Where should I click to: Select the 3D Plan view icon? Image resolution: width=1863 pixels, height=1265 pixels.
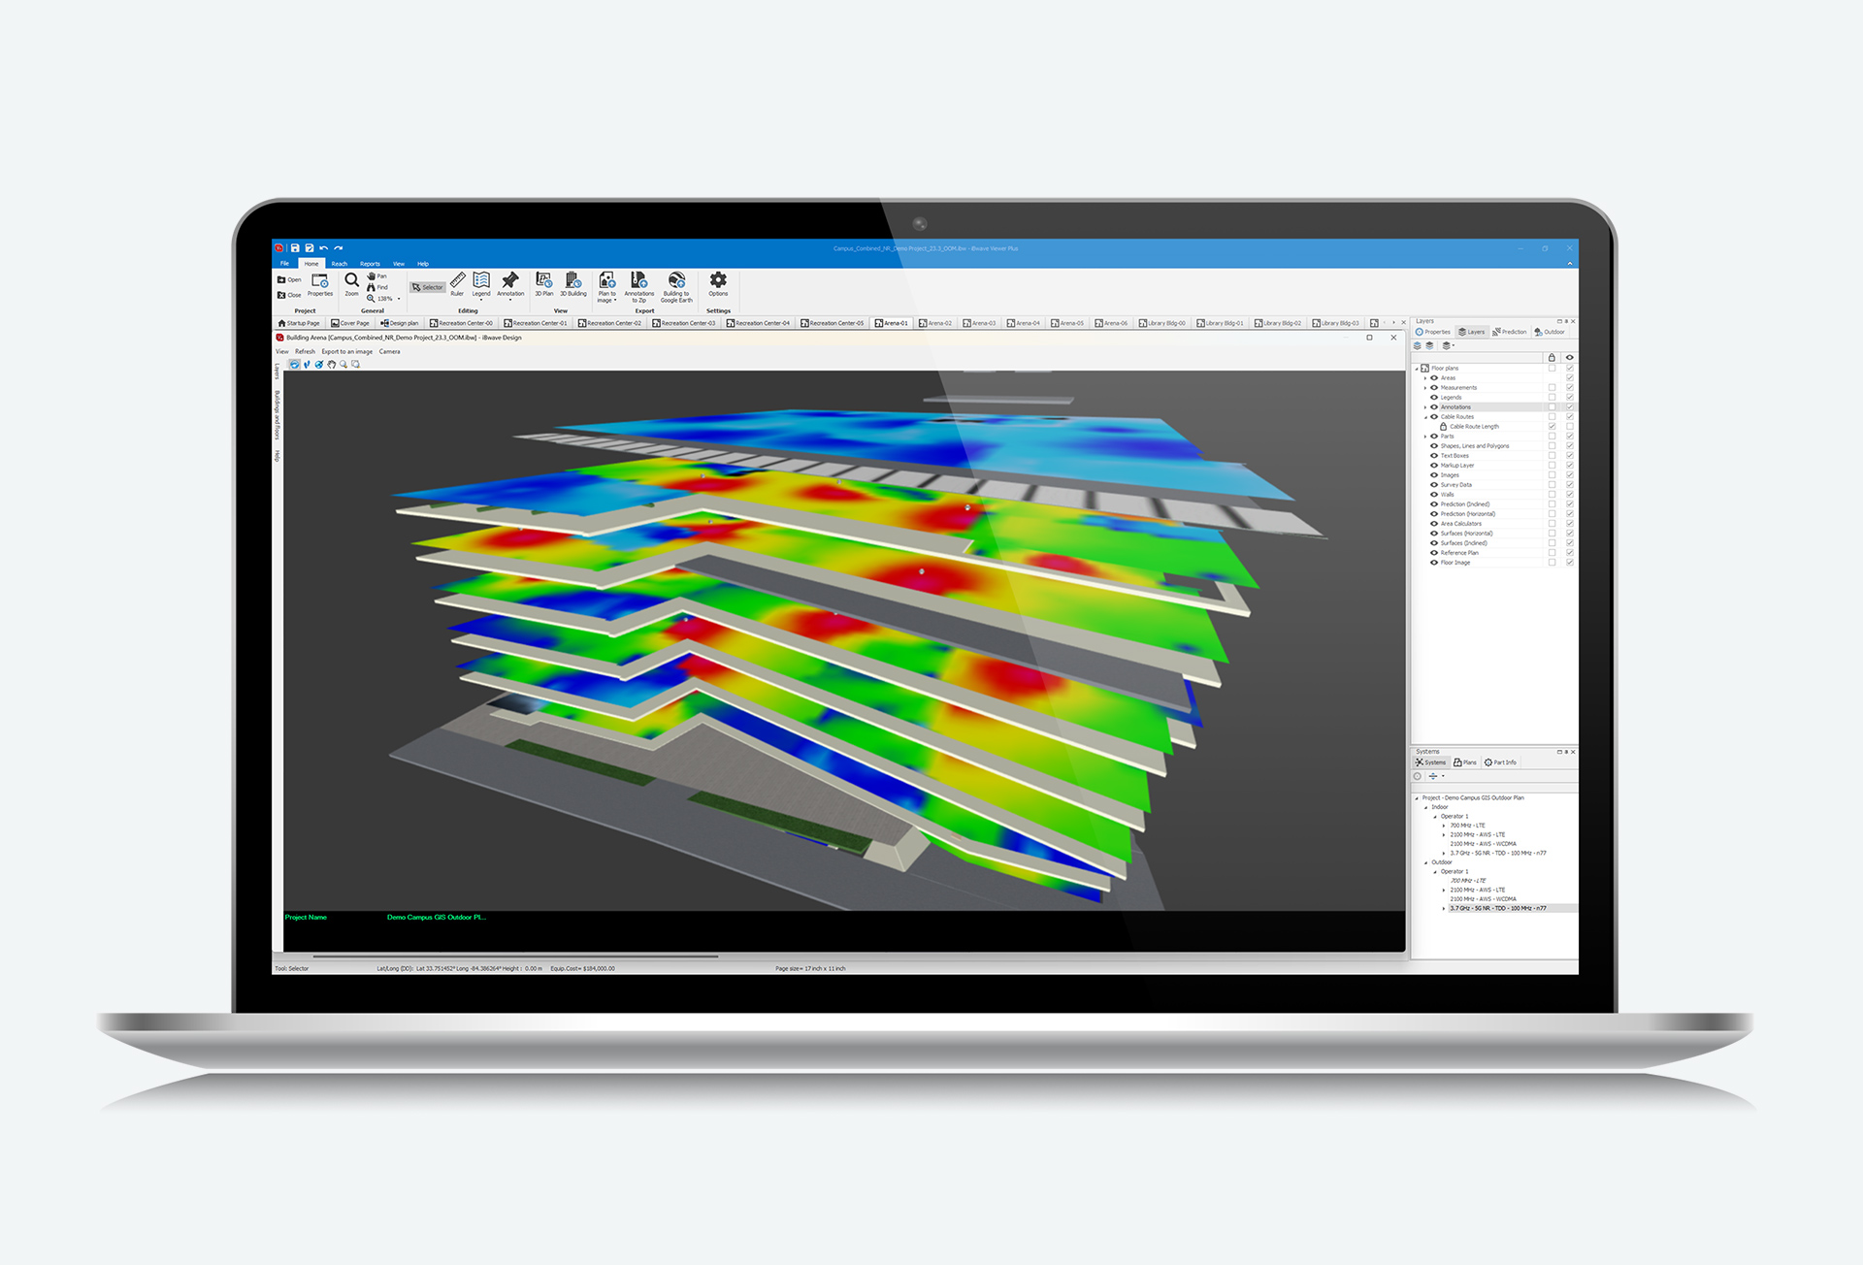(x=544, y=284)
